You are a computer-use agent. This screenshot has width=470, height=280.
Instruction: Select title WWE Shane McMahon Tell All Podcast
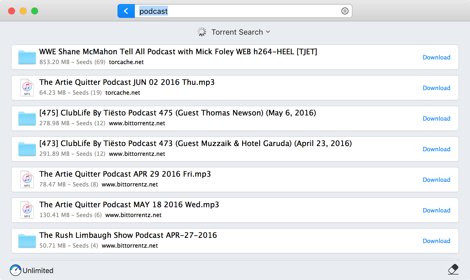pyautogui.click(x=178, y=52)
